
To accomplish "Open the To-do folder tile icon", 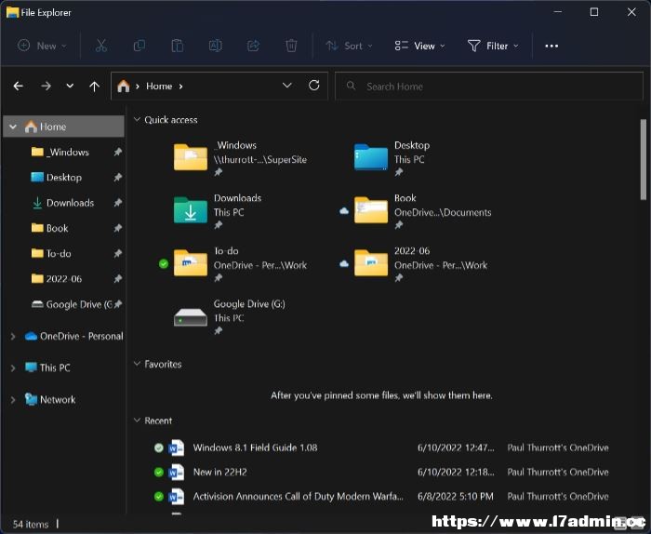I will coord(191,263).
